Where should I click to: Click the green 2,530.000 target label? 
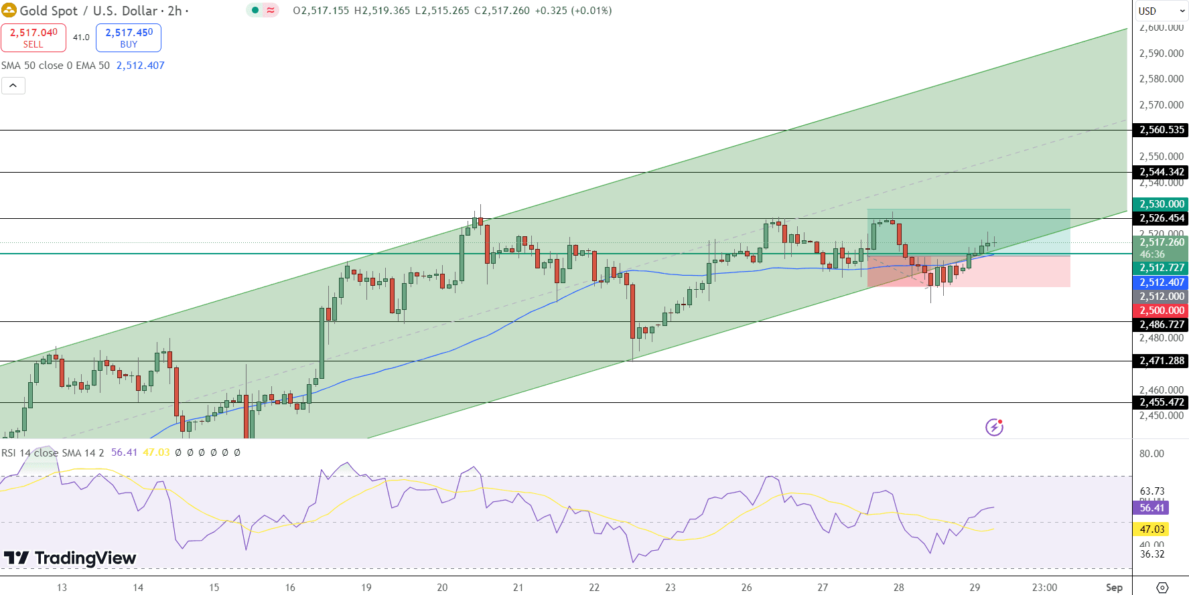click(1161, 204)
